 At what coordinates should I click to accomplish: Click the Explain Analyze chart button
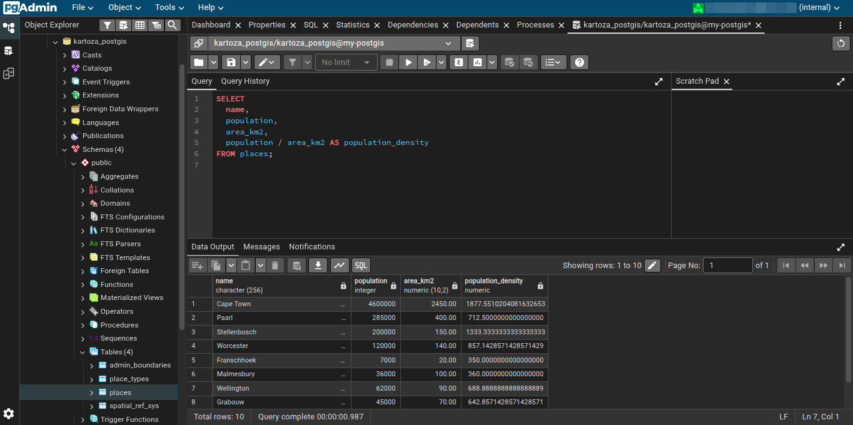[x=478, y=62]
